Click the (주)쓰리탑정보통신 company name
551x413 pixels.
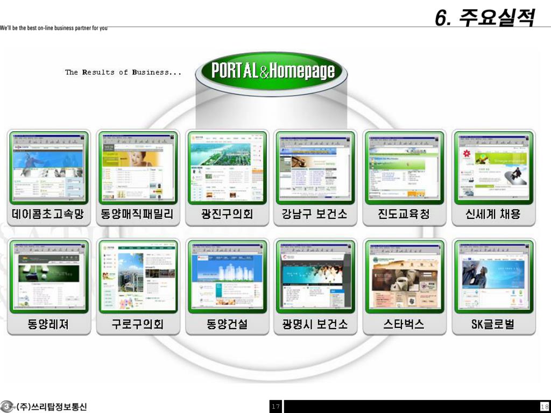pyautogui.click(x=51, y=407)
